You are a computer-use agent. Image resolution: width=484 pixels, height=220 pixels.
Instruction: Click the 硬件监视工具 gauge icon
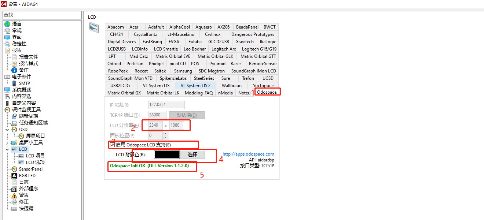[7, 109]
